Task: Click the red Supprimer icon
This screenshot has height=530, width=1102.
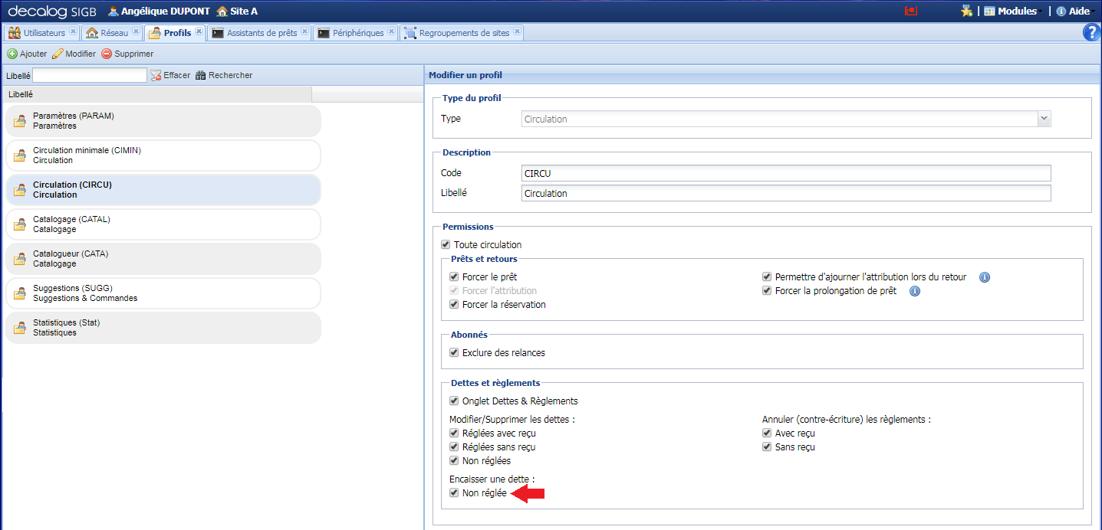Action: [107, 54]
